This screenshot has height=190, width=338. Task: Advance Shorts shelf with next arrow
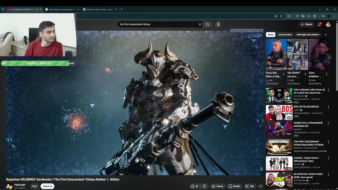pyautogui.click(x=329, y=58)
